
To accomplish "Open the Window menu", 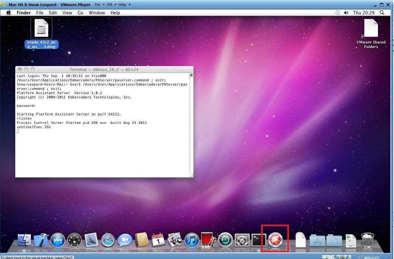I will 97,13.
